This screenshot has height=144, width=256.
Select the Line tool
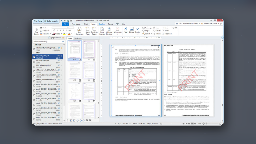click(165, 28)
